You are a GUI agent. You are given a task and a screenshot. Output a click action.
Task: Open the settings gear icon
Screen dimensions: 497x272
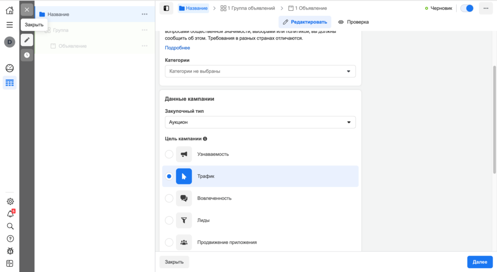coord(10,201)
